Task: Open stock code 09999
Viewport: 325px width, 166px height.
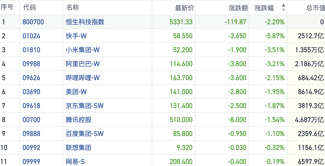Action: point(31,161)
